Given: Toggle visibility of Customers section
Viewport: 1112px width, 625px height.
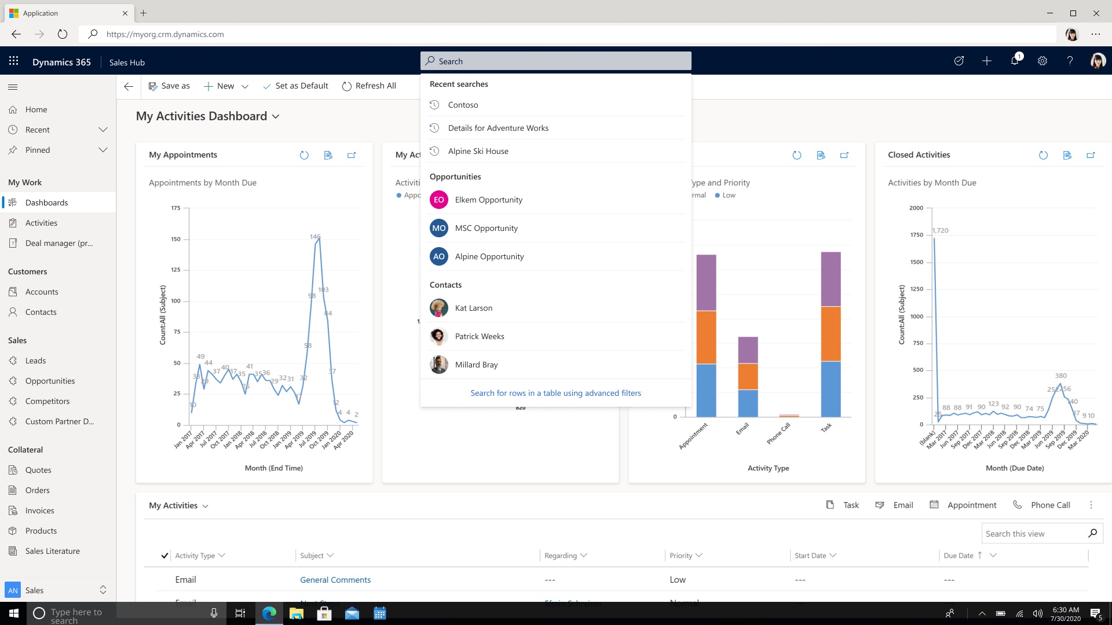Looking at the screenshot, I should 27,271.
